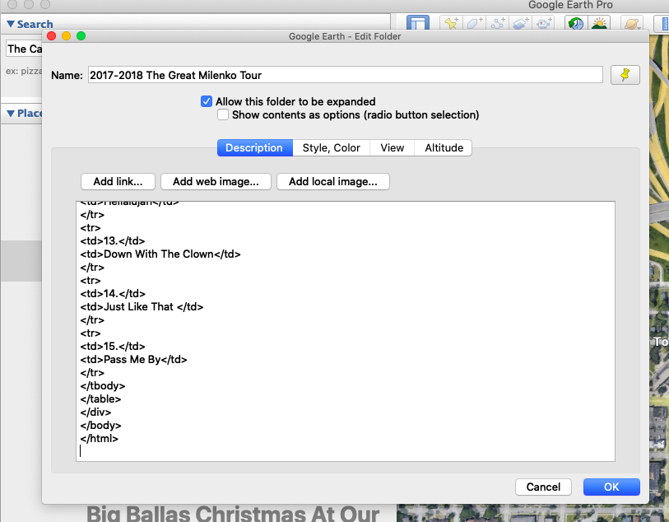The height and width of the screenshot is (522, 669).
Task: Click the 'Big Ballas Christmas At Our' heading behind dialog
Action: (x=233, y=513)
